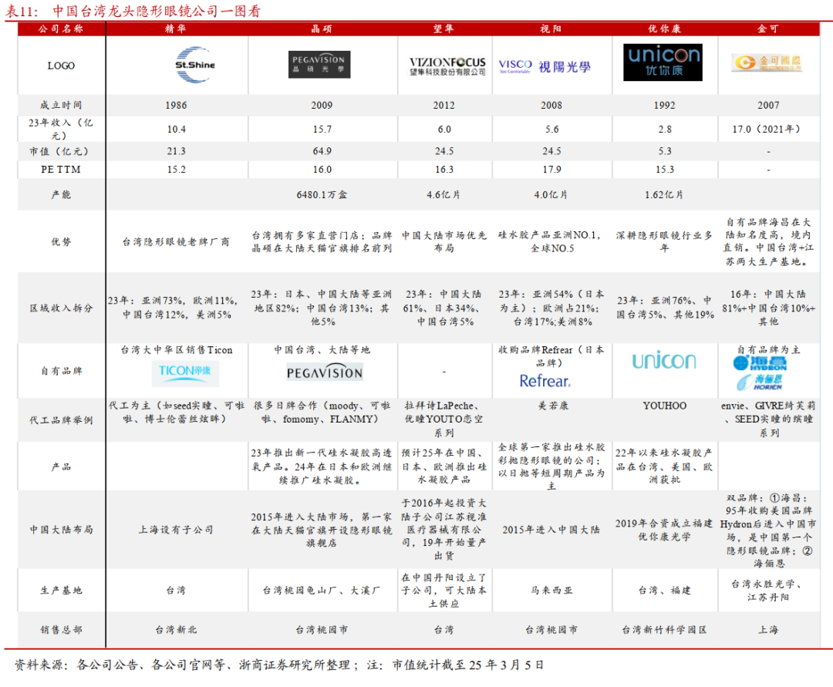Click the 金可 column header
The image size is (833, 687).
(768, 29)
